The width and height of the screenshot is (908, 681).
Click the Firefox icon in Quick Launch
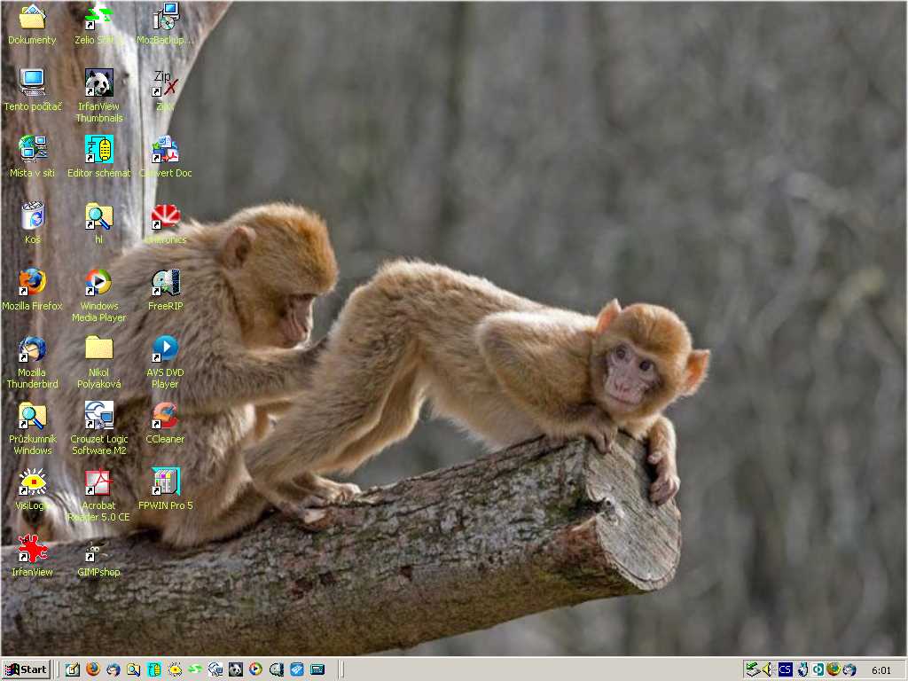coord(93,669)
